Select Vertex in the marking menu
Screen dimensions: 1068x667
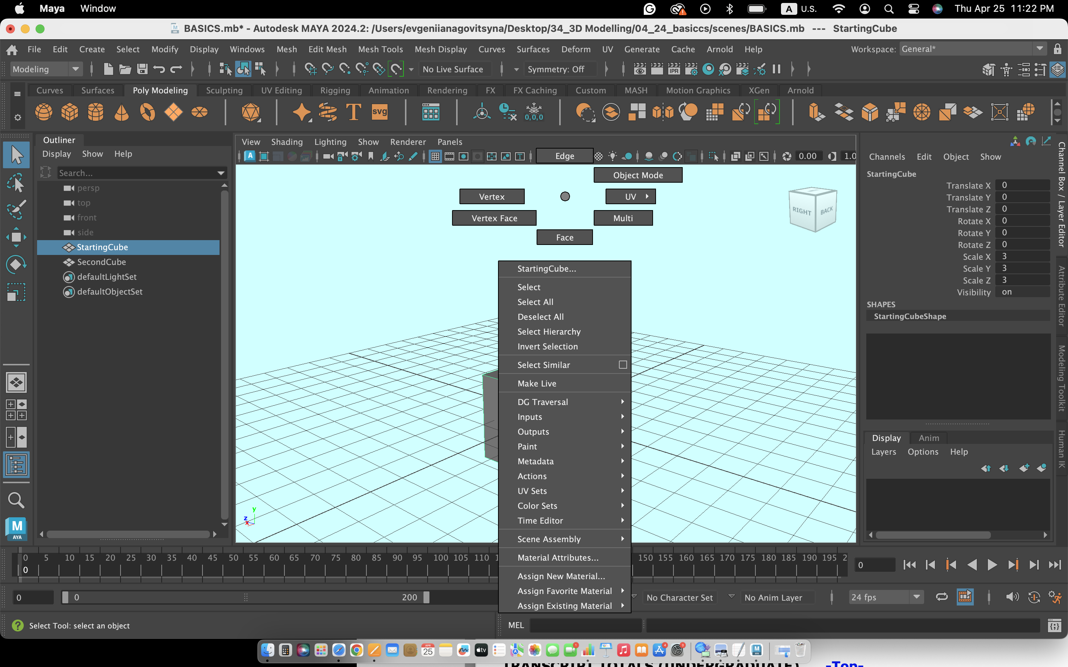pos(492,197)
